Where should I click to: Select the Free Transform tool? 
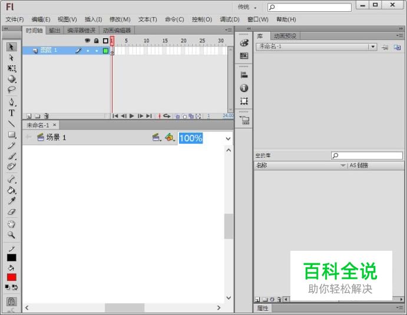[x=11, y=68]
